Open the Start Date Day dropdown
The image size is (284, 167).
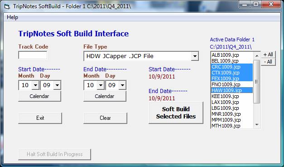point(57,85)
